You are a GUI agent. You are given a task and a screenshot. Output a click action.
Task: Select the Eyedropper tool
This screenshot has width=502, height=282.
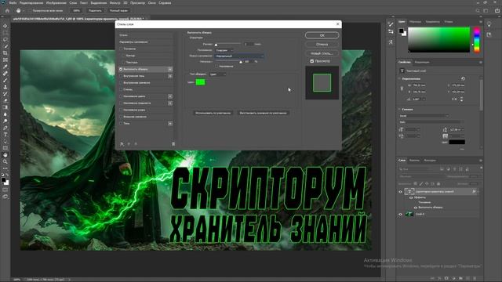point(5,67)
